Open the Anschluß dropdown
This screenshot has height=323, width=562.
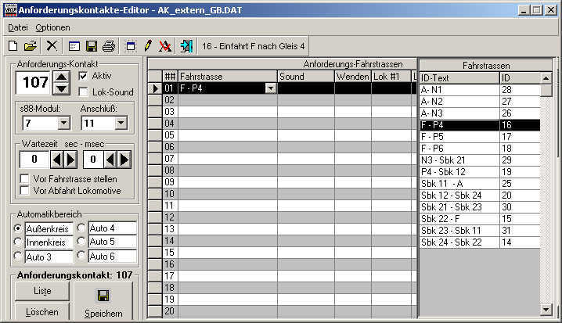(121, 124)
